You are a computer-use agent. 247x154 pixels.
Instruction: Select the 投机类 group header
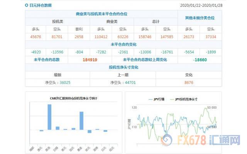(x=58, y=22)
